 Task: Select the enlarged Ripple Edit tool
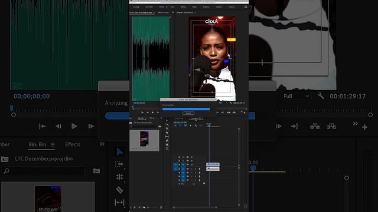tap(119, 177)
